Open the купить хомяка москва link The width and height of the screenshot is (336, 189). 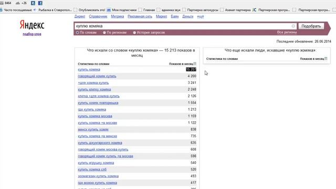95,116
